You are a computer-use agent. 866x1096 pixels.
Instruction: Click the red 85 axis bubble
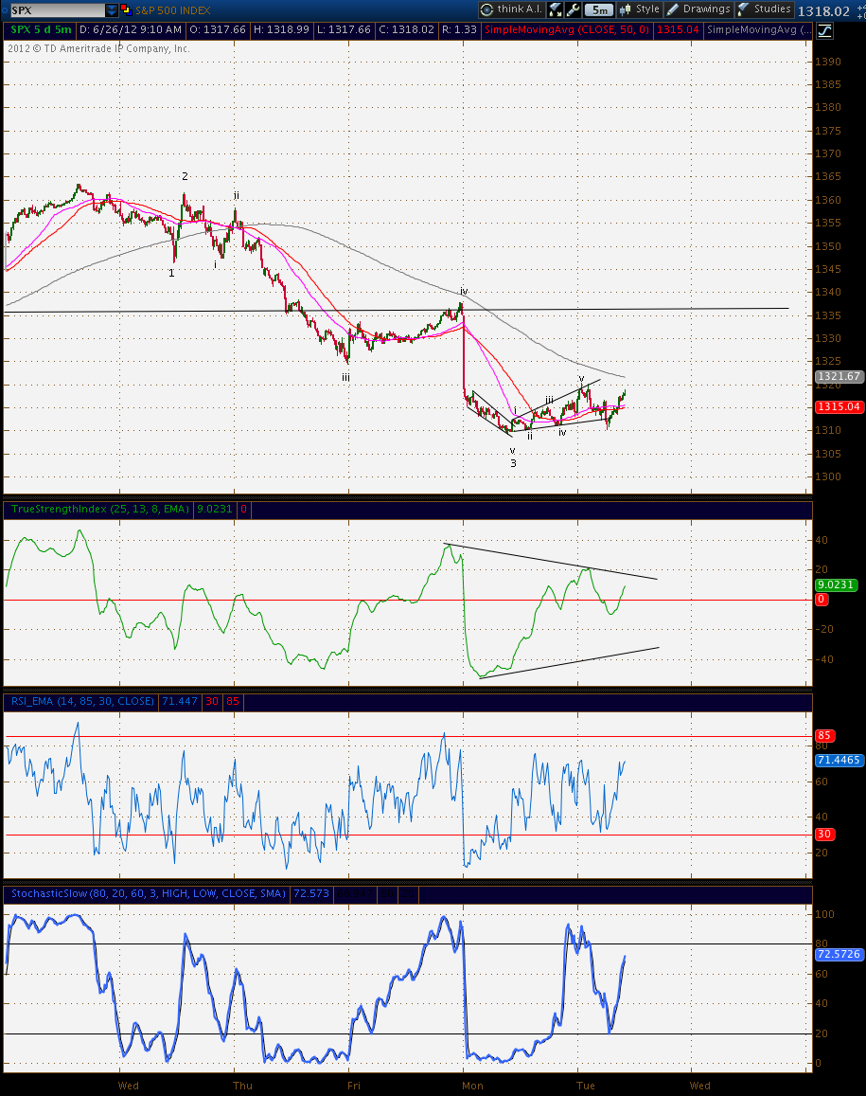click(x=824, y=735)
